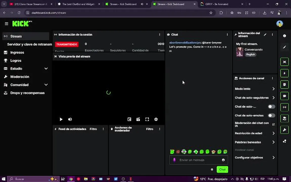
Task: Open picture-in-picture for stream preview
Action: (x=129, y=119)
